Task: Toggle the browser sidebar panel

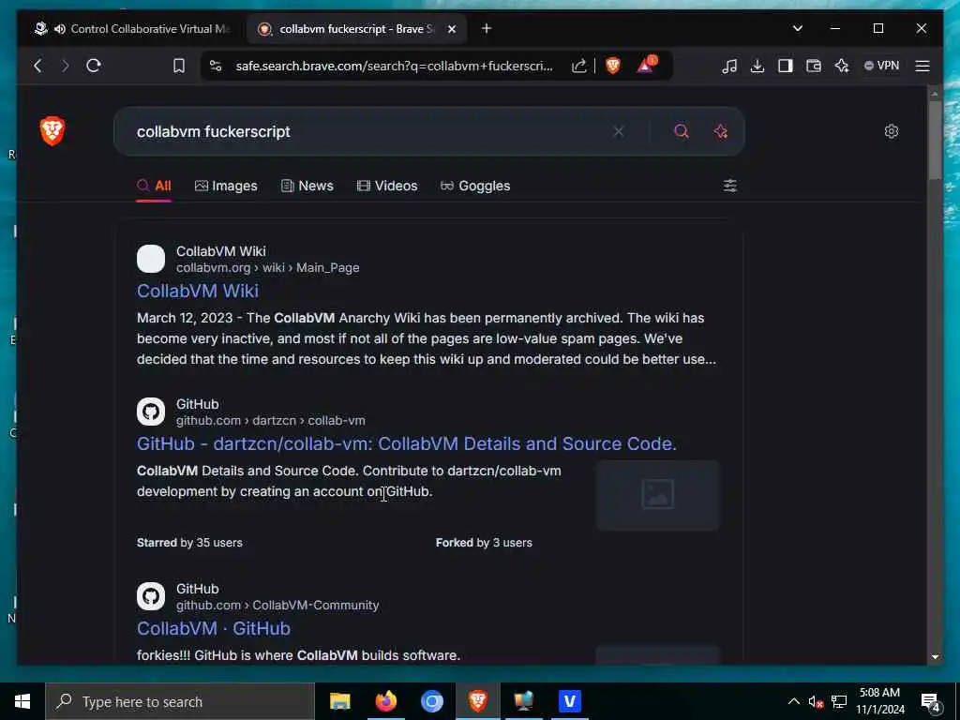Action: pyautogui.click(x=786, y=66)
